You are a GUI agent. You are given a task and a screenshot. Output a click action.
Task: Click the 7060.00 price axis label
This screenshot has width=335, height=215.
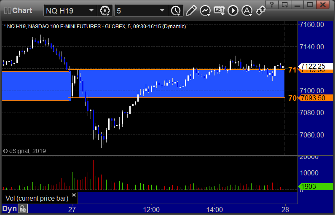(x=312, y=135)
